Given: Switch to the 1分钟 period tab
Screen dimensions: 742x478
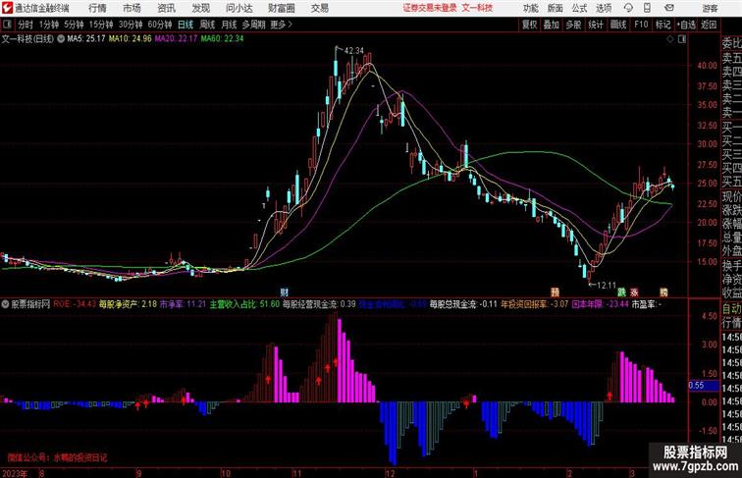Looking at the screenshot, I should [x=49, y=25].
